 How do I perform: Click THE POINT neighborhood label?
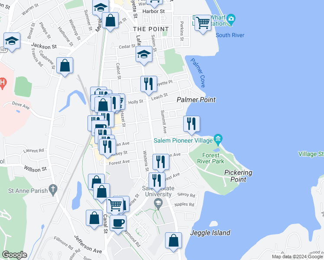point(151,29)
